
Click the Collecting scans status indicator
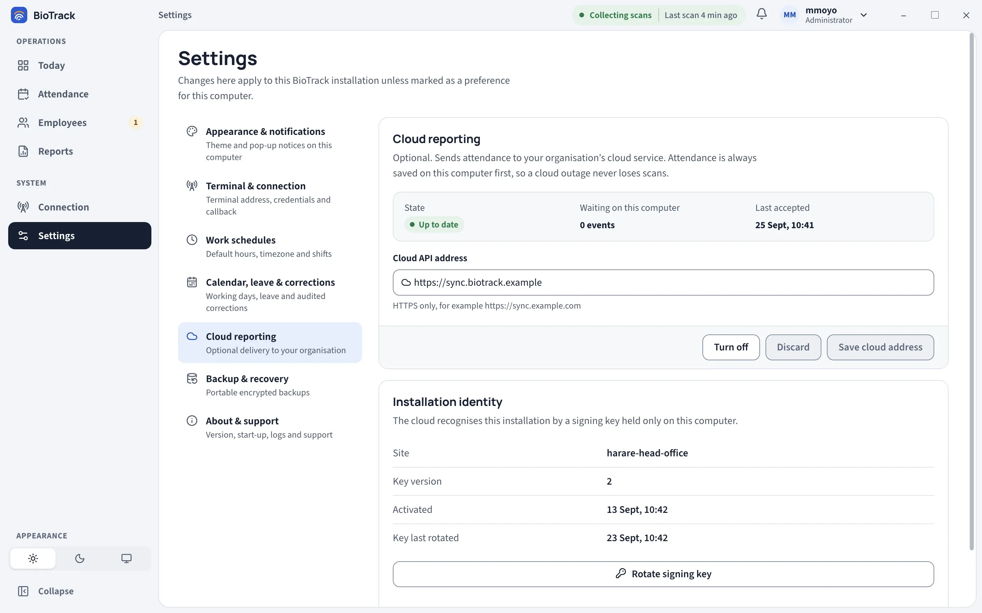pos(615,15)
